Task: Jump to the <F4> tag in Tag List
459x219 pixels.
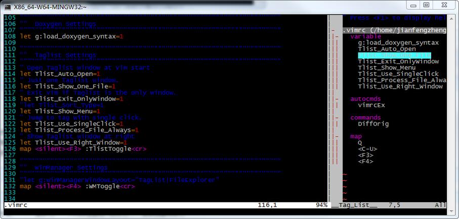Action: [365, 161]
